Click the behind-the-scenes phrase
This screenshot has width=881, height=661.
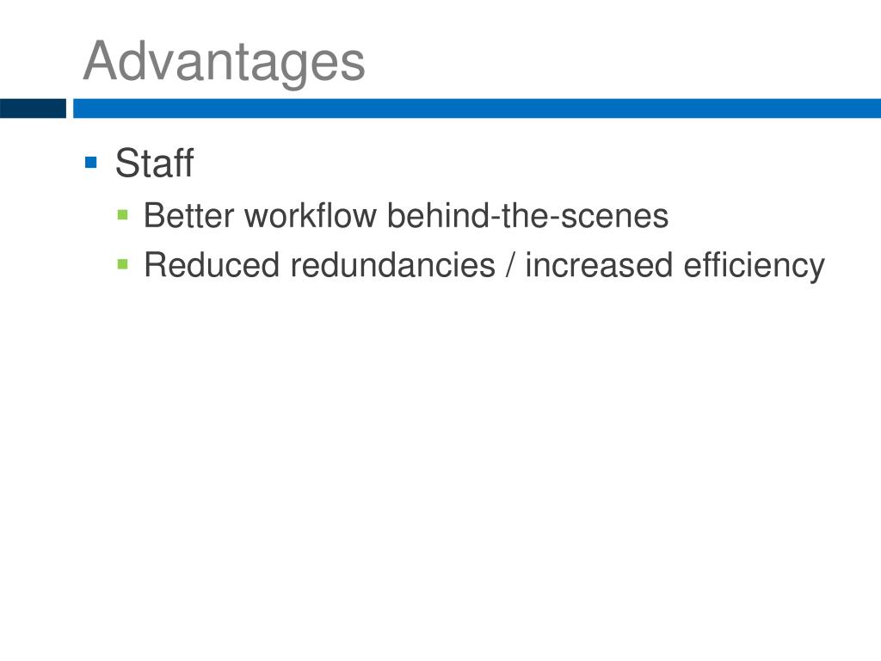pyautogui.click(x=527, y=215)
